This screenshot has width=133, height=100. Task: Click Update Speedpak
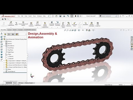coord(91,24)
